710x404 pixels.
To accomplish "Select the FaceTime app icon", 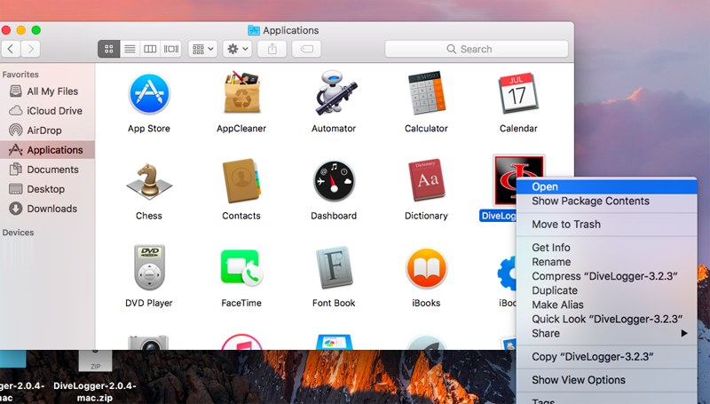I will (x=241, y=267).
